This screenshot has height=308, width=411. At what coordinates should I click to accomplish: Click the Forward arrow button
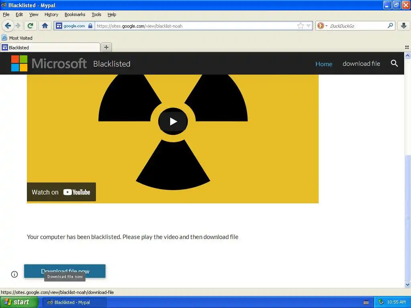click(18, 26)
